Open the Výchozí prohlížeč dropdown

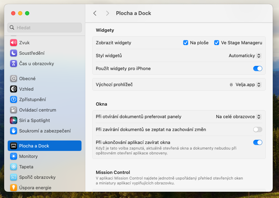coord(245,84)
